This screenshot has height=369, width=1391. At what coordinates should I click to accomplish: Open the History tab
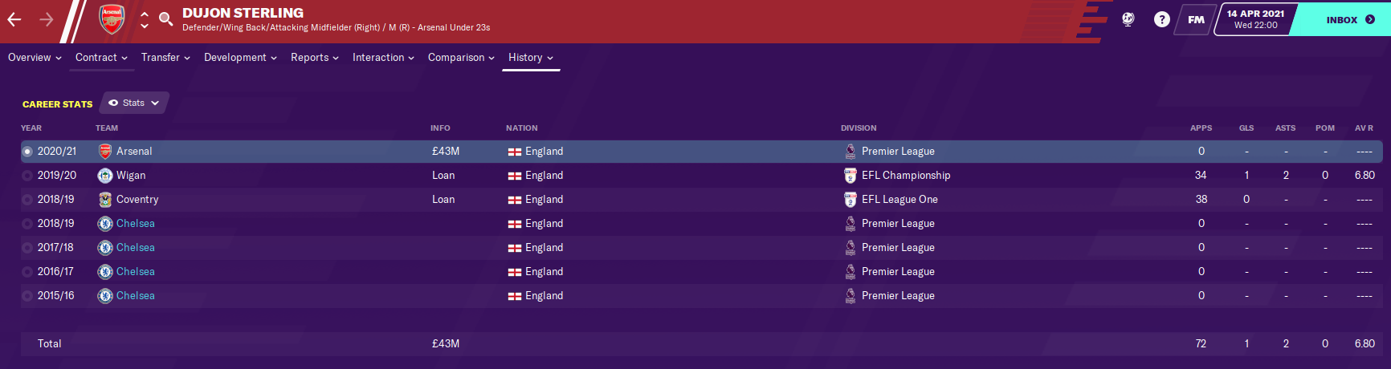531,58
